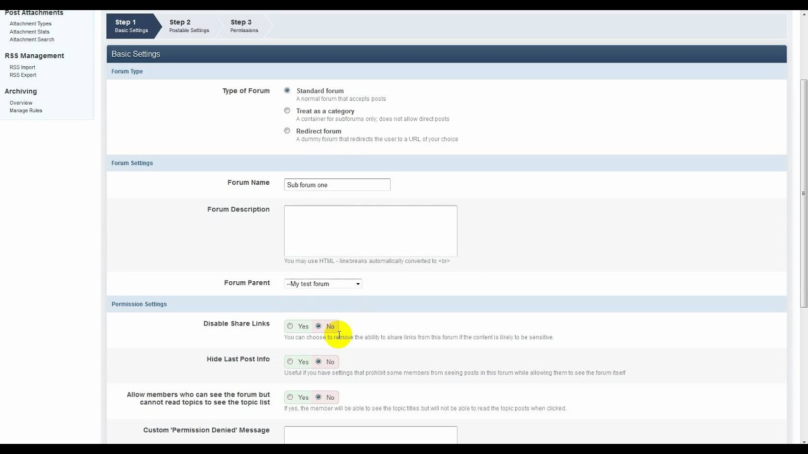The image size is (808, 454).
Task: Select the Redirect forum radio button
Action: pyautogui.click(x=287, y=131)
